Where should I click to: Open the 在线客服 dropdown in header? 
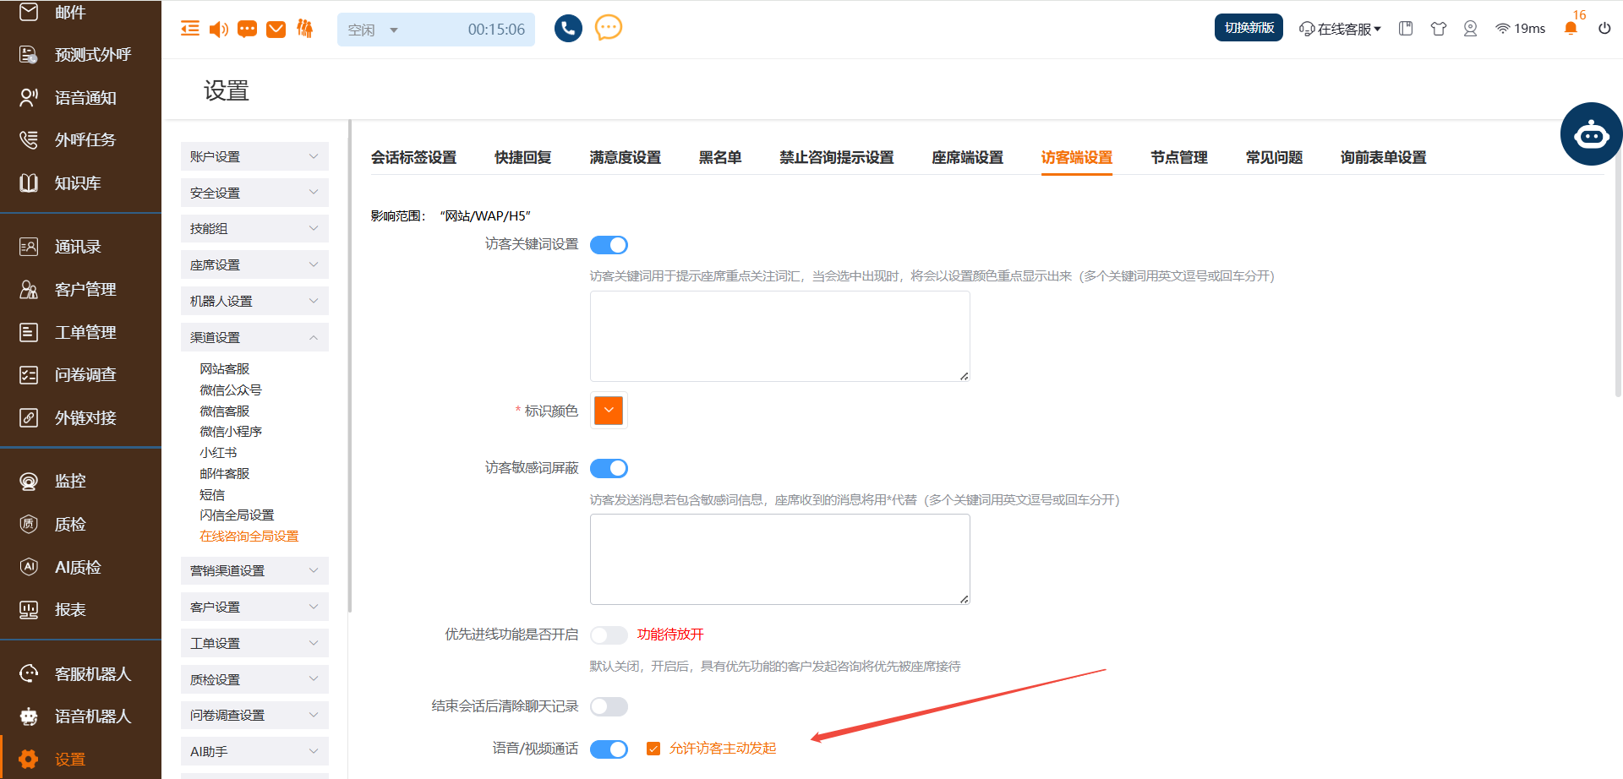1340,29
